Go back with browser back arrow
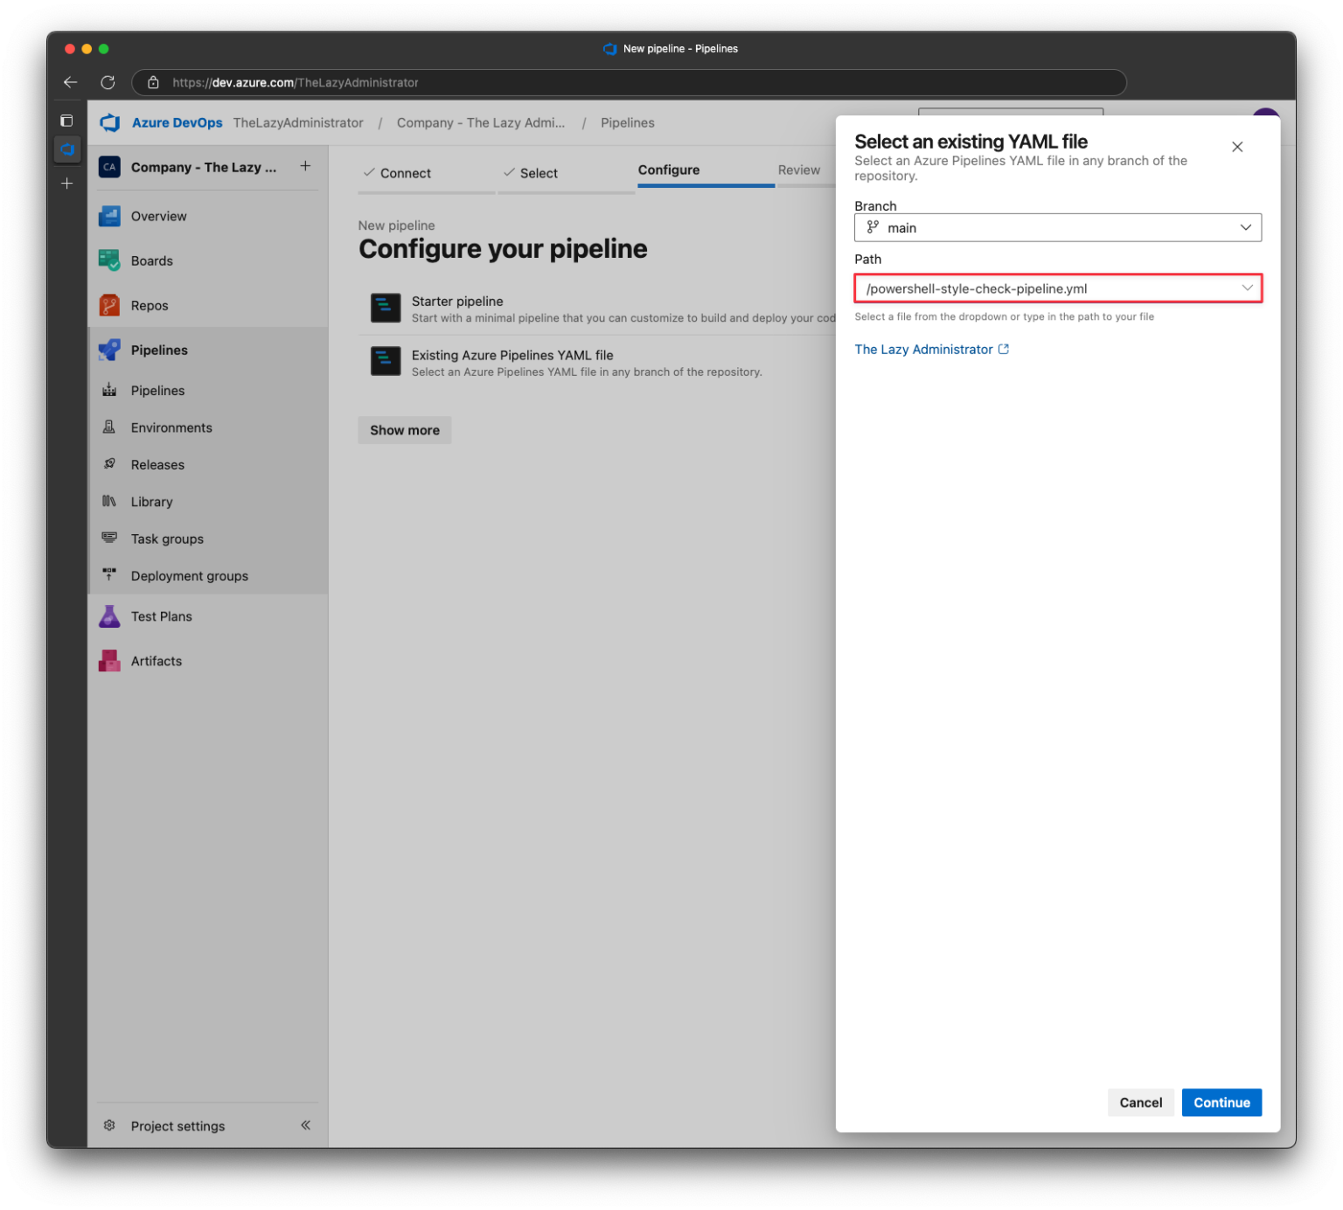1343x1210 pixels. coord(71,82)
